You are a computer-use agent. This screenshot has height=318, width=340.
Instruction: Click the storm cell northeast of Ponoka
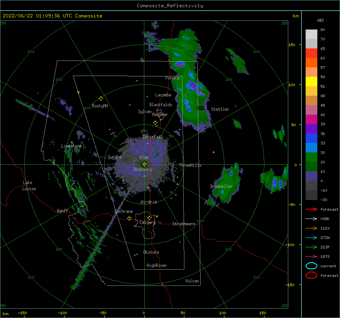pos(180,64)
